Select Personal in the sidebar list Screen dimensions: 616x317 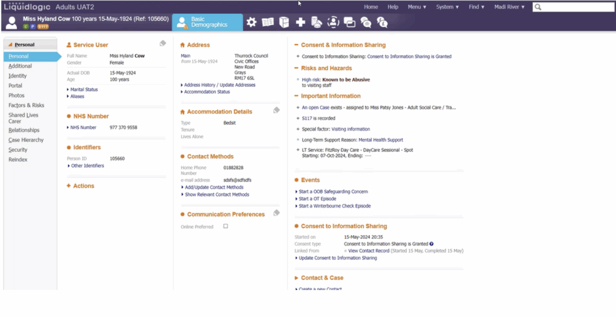coord(32,57)
